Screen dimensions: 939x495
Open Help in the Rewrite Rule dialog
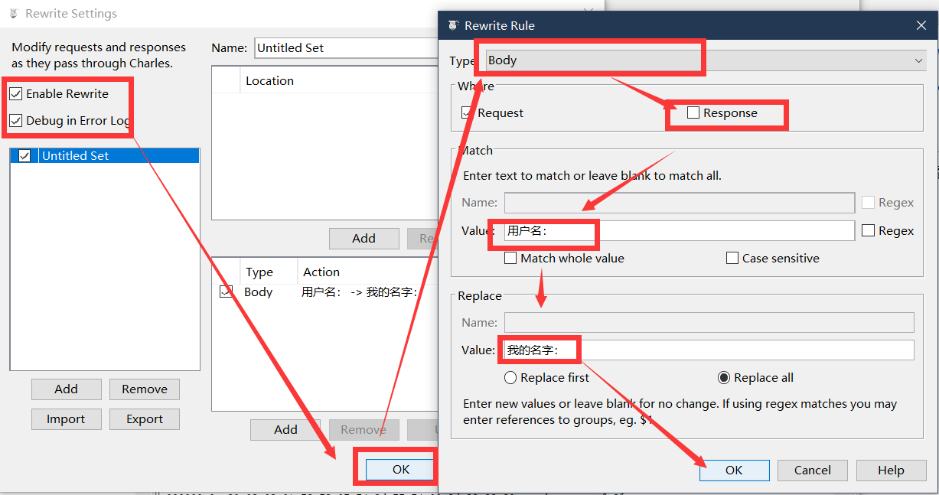(x=891, y=470)
